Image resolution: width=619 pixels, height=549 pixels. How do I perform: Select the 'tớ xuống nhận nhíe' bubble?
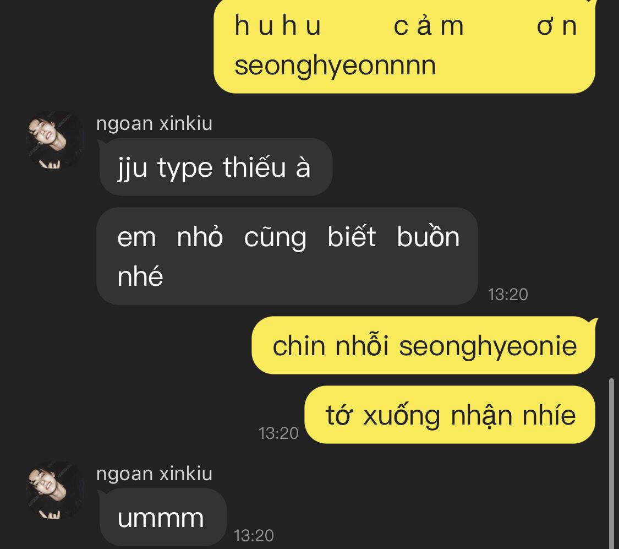(x=450, y=415)
